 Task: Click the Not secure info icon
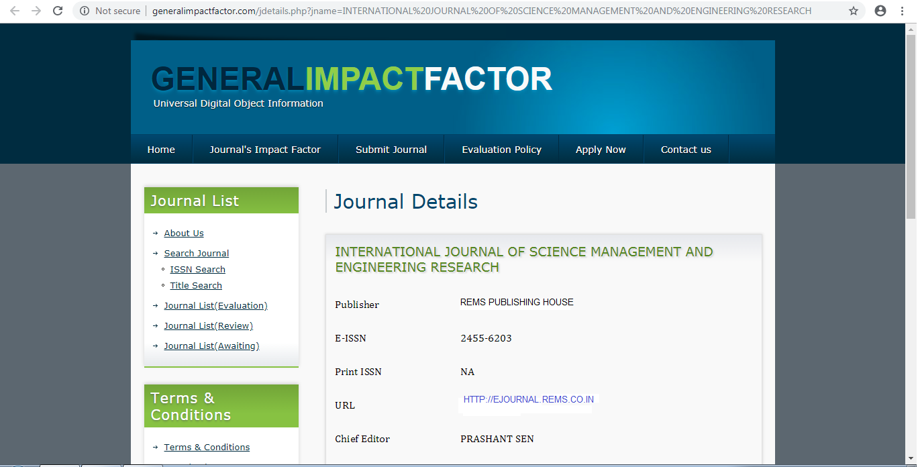pyautogui.click(x=85, y=11)
